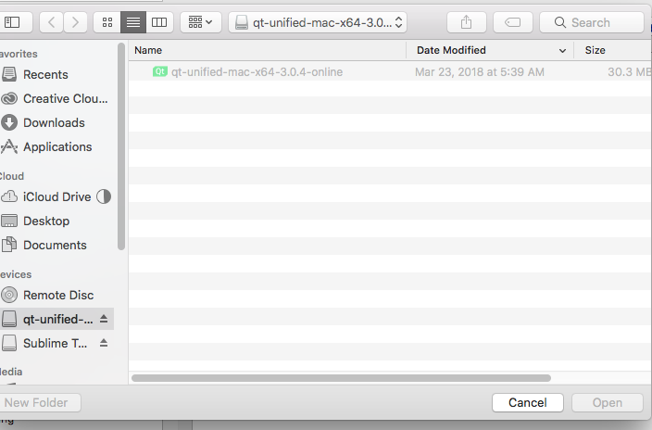This screenshot has height=430, width=652.
Task: Click the Sublime Text drive icon
Action: 9,344
